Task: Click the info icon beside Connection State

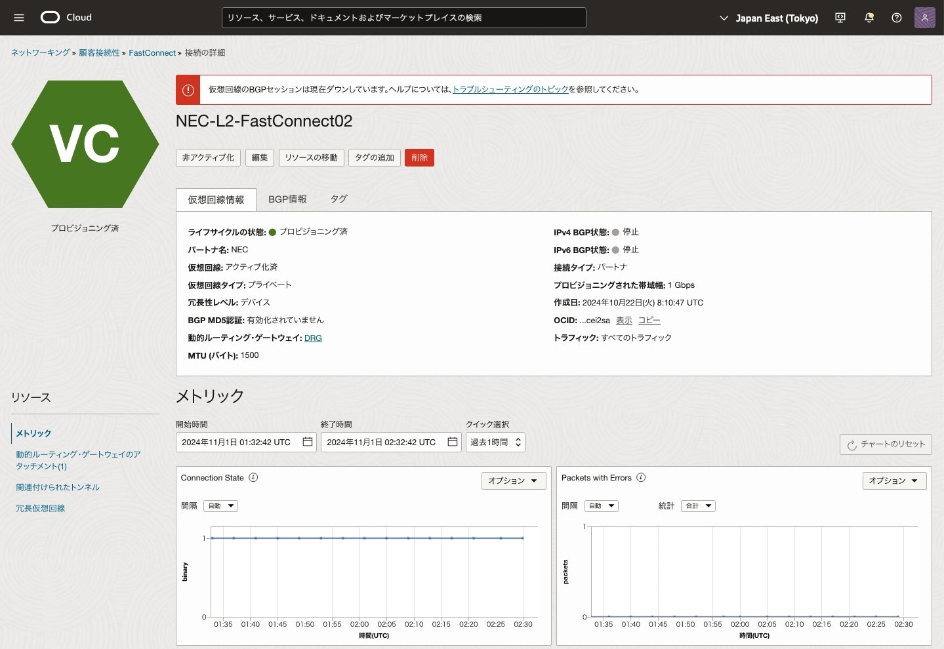Action: (253, 477)
